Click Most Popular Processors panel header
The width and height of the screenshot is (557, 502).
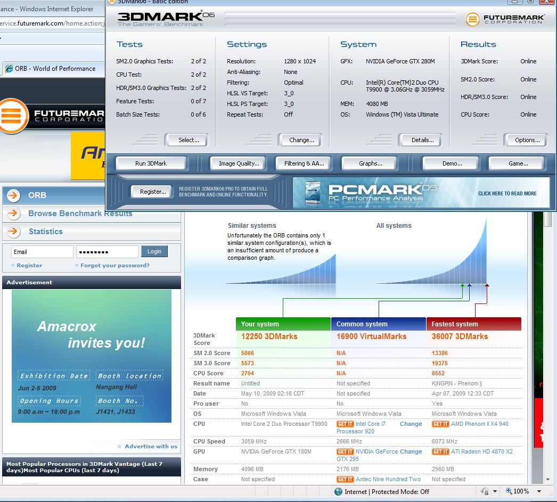pos(92,467)
